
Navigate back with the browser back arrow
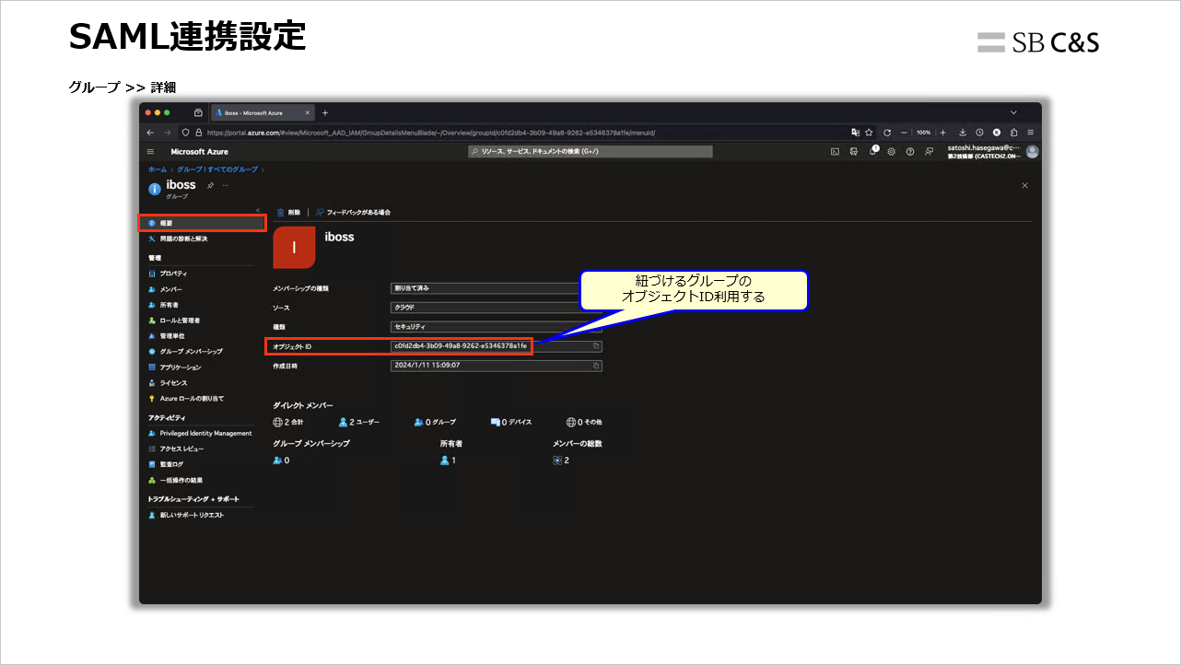149,132
